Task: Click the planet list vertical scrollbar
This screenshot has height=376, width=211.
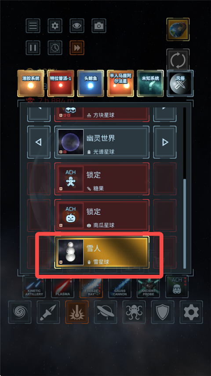Action: point(185,188)
